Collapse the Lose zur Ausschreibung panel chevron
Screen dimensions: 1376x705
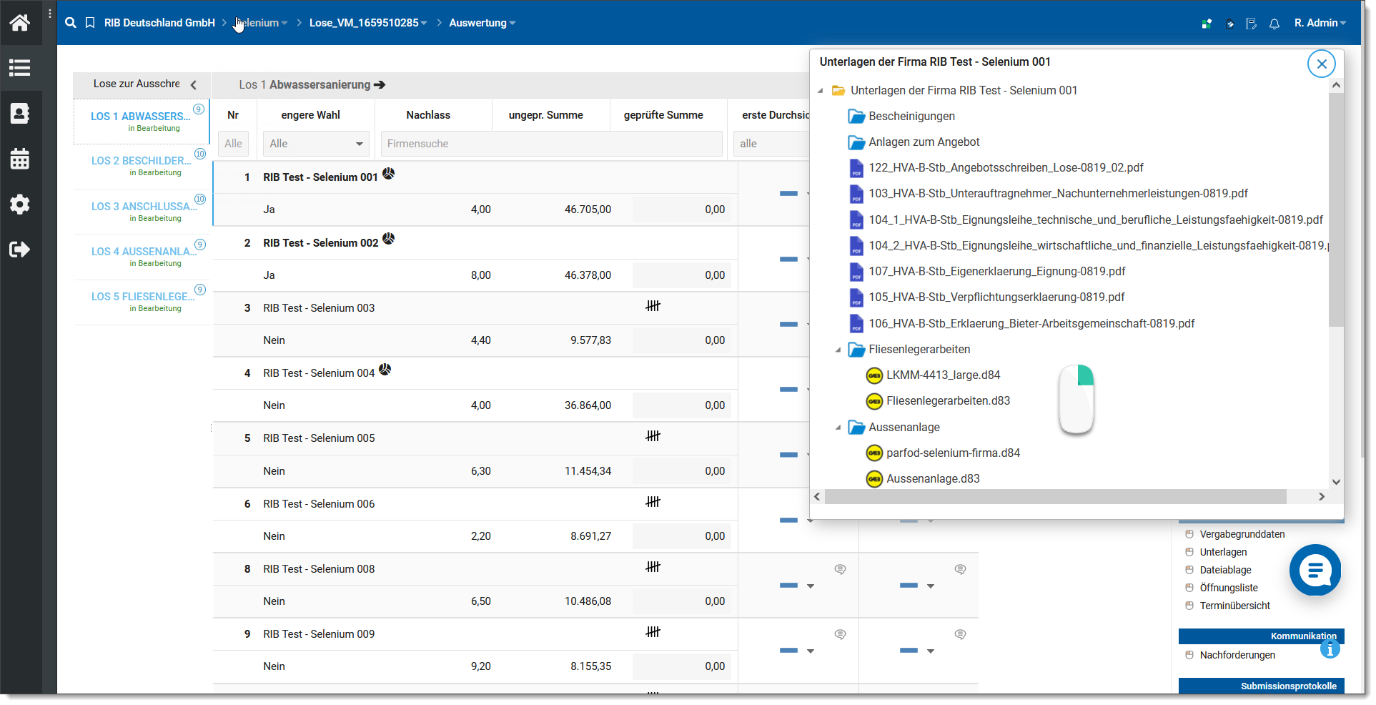click(x=193, y=84)
